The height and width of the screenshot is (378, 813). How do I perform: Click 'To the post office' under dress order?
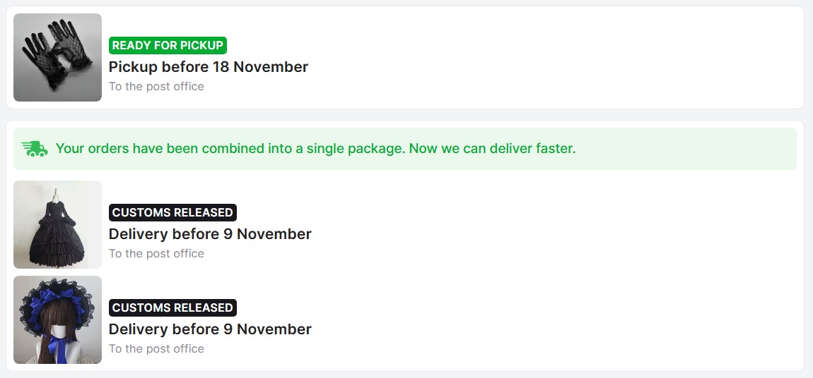[x=156, y=254]
